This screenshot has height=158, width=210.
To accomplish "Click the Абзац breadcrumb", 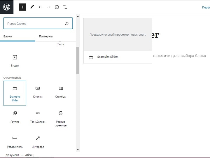I will point(29,155).
